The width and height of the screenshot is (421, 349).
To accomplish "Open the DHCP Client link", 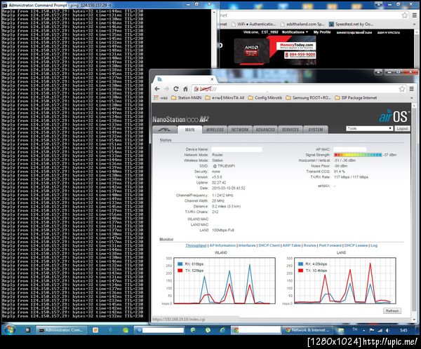I will (x=269, y=245).
